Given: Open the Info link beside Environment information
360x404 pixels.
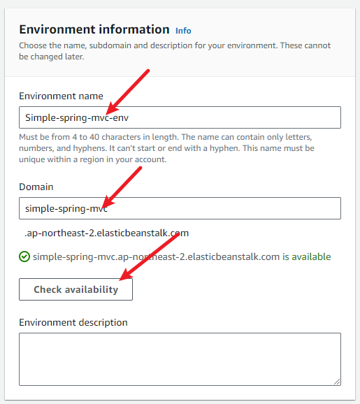Looking at the screenshot, I should 183,31.
